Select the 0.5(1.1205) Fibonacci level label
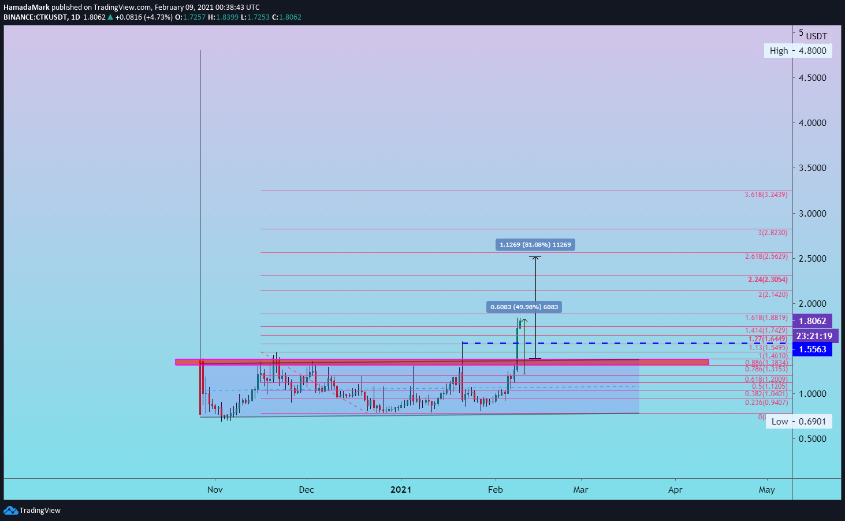This screenshot has height=521, width=845. click(x=769, y=386)
